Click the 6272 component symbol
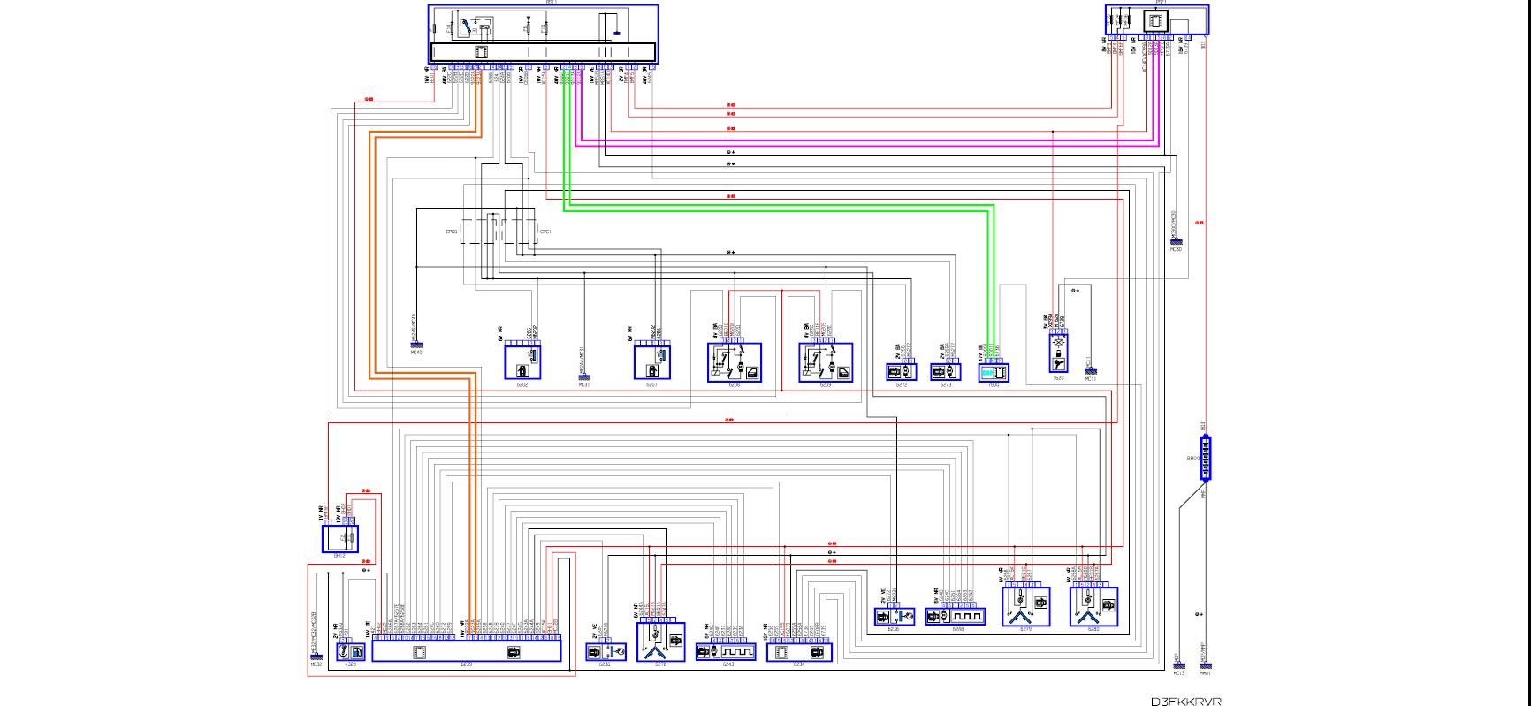This screenshot has width=1531, height=706. click(902, 372)
